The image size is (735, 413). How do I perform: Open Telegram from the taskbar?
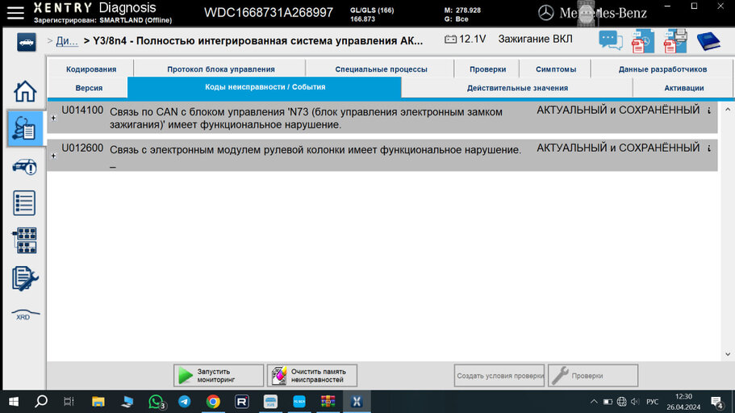pos(184,402)
